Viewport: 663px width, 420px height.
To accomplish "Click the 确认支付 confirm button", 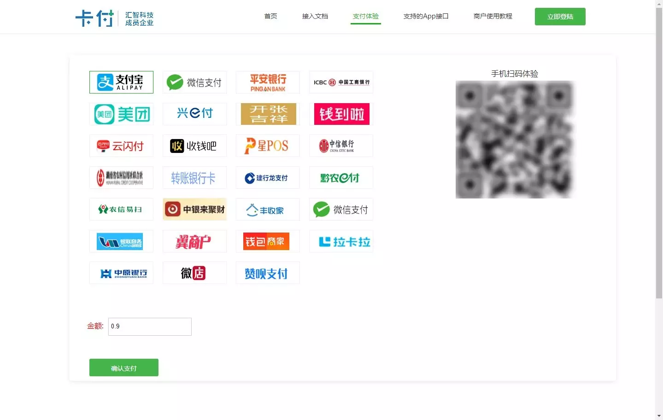I will coord(124,367).
